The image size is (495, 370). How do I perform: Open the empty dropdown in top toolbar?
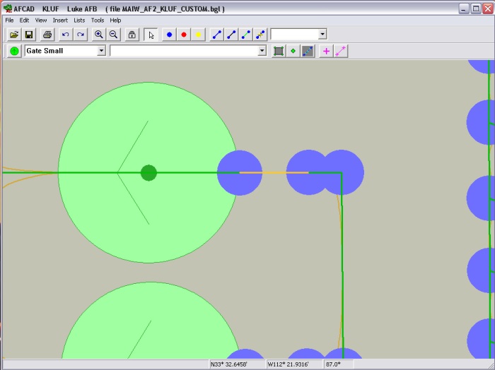[x=322, y=34]
